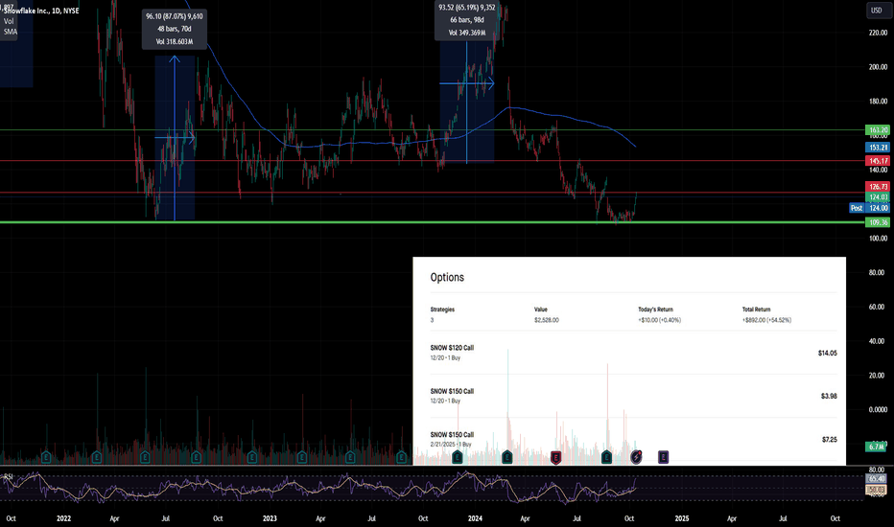Click the Strategies count of 3
This screenshot has height=527, width=894.
pos(432,320)
